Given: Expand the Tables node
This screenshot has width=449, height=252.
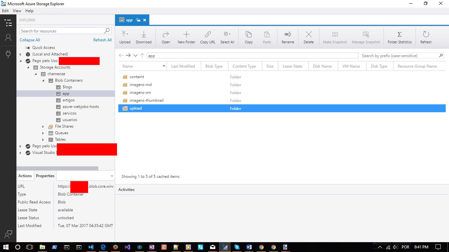Looking at the screenshot, I should pyautogui.click(x=43, y=139).
